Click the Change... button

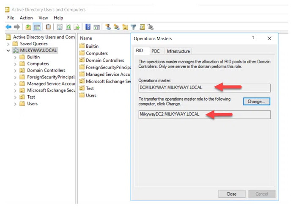256,102
